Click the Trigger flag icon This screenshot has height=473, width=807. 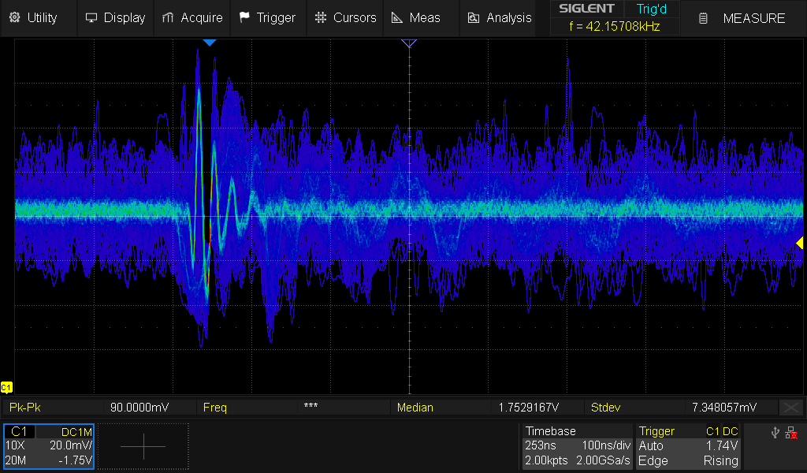244,17
